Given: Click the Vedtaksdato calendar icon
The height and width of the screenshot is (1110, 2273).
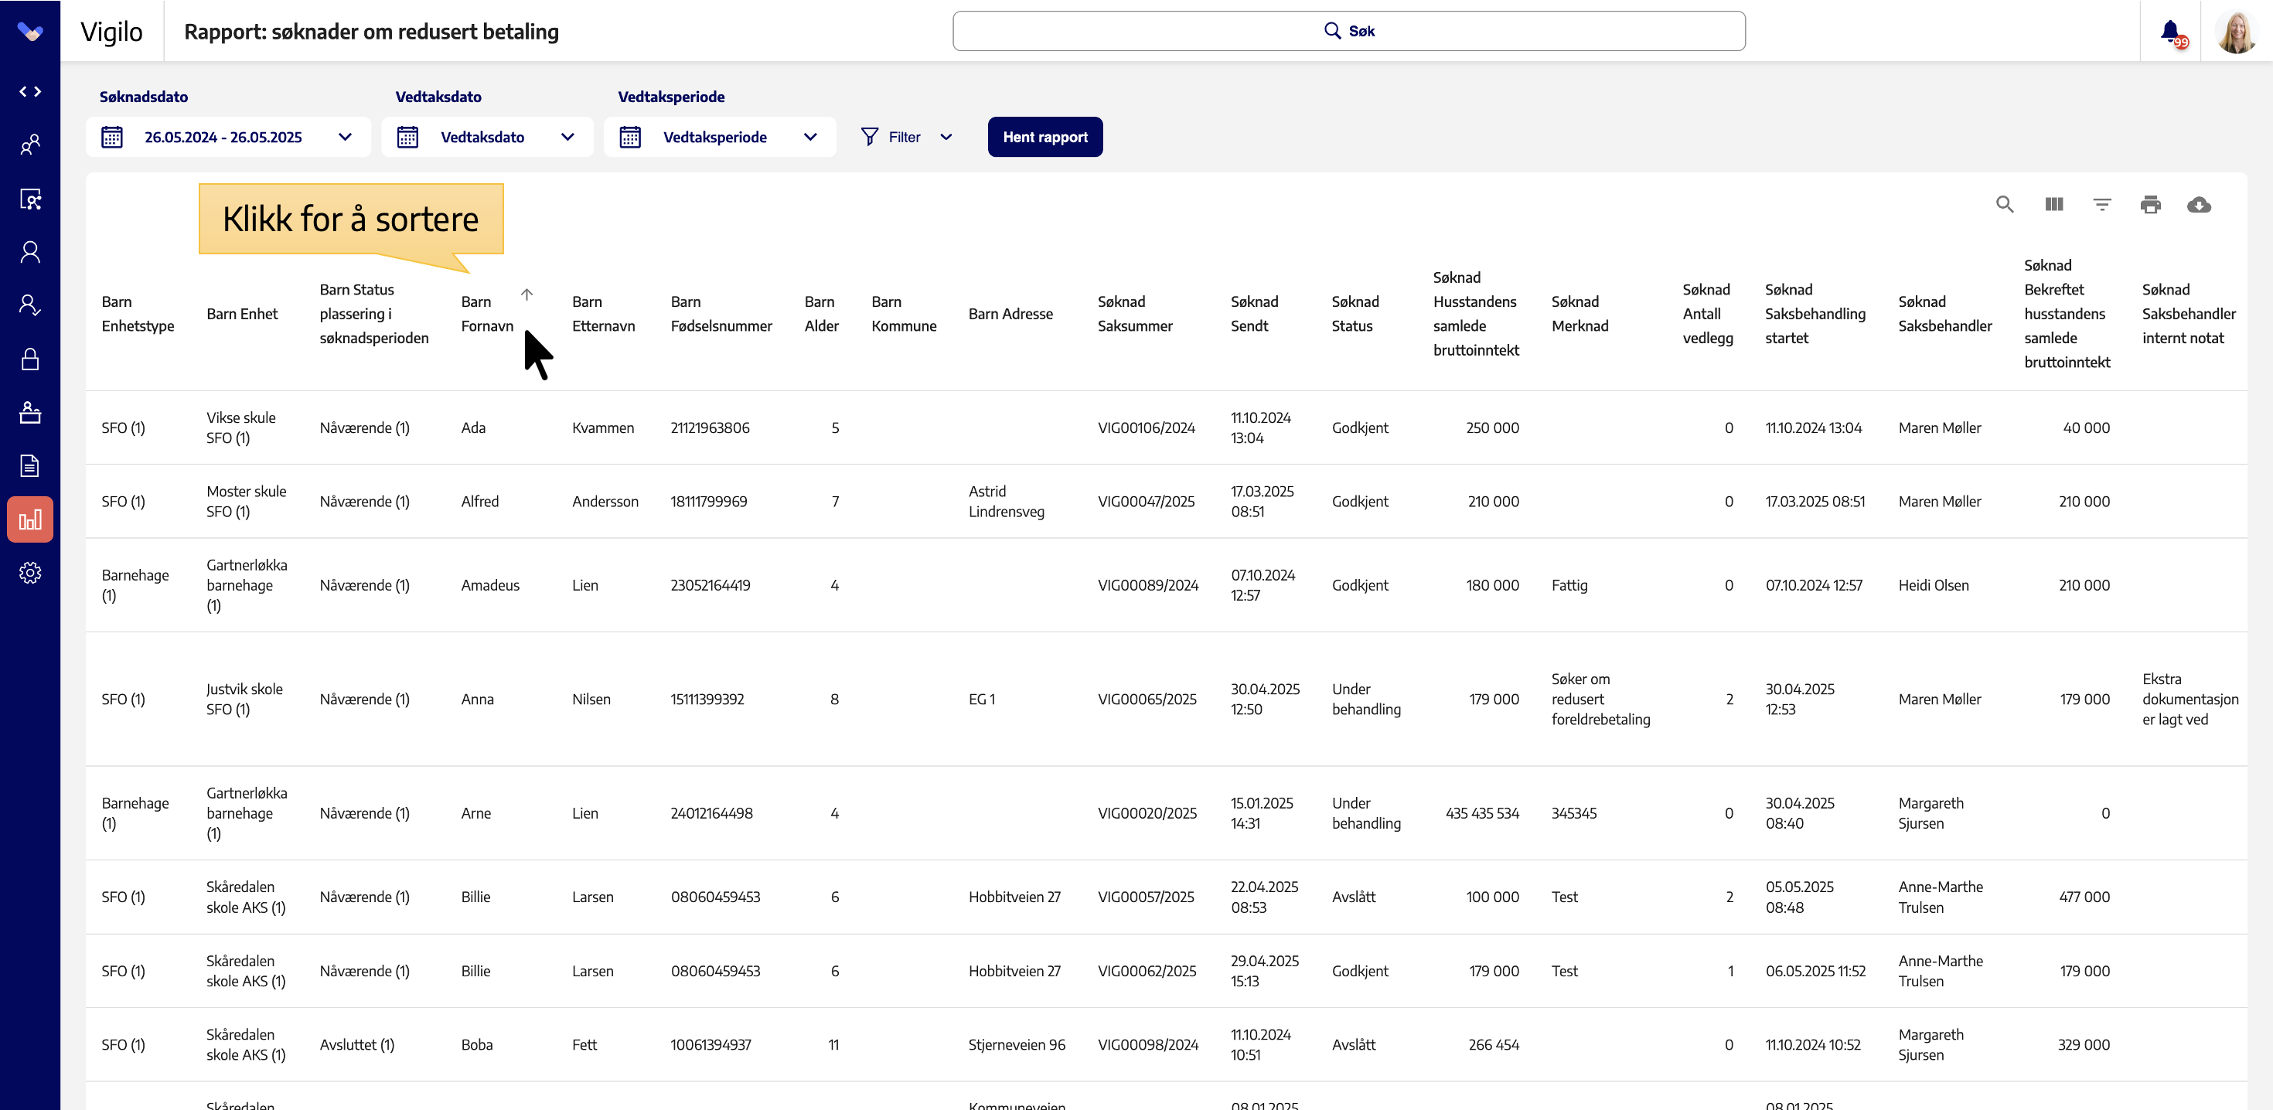Looking at the screenshot, I should coord(407,137).
